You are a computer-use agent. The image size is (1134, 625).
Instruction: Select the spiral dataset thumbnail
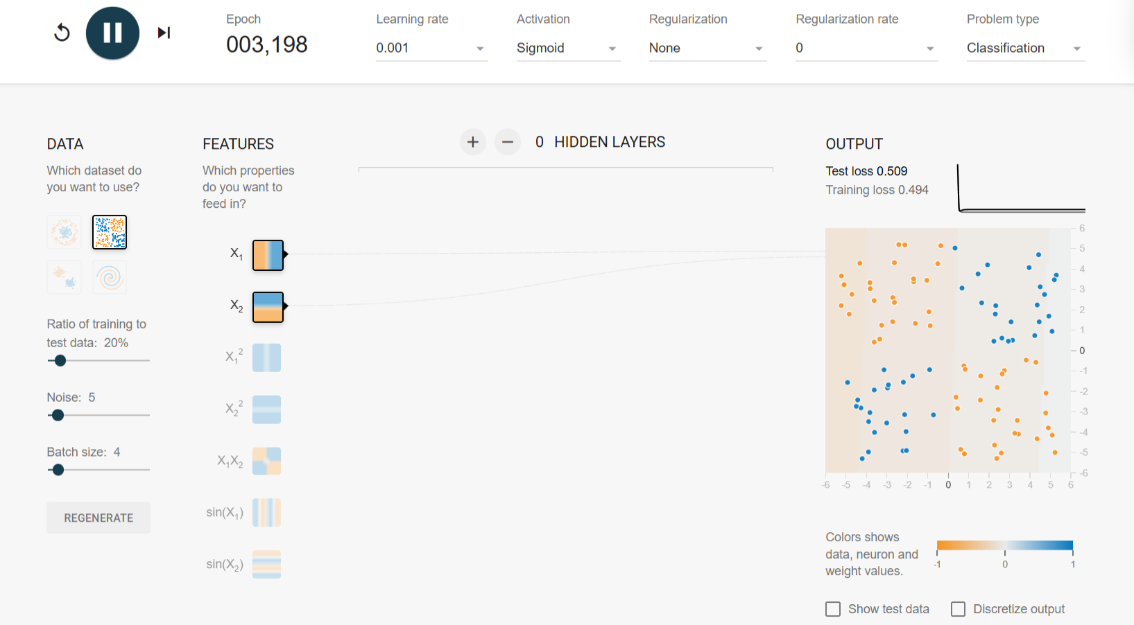tap(110, 277)
